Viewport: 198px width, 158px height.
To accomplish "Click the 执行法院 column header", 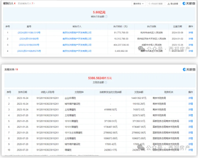I will click(x=152, y=27).
